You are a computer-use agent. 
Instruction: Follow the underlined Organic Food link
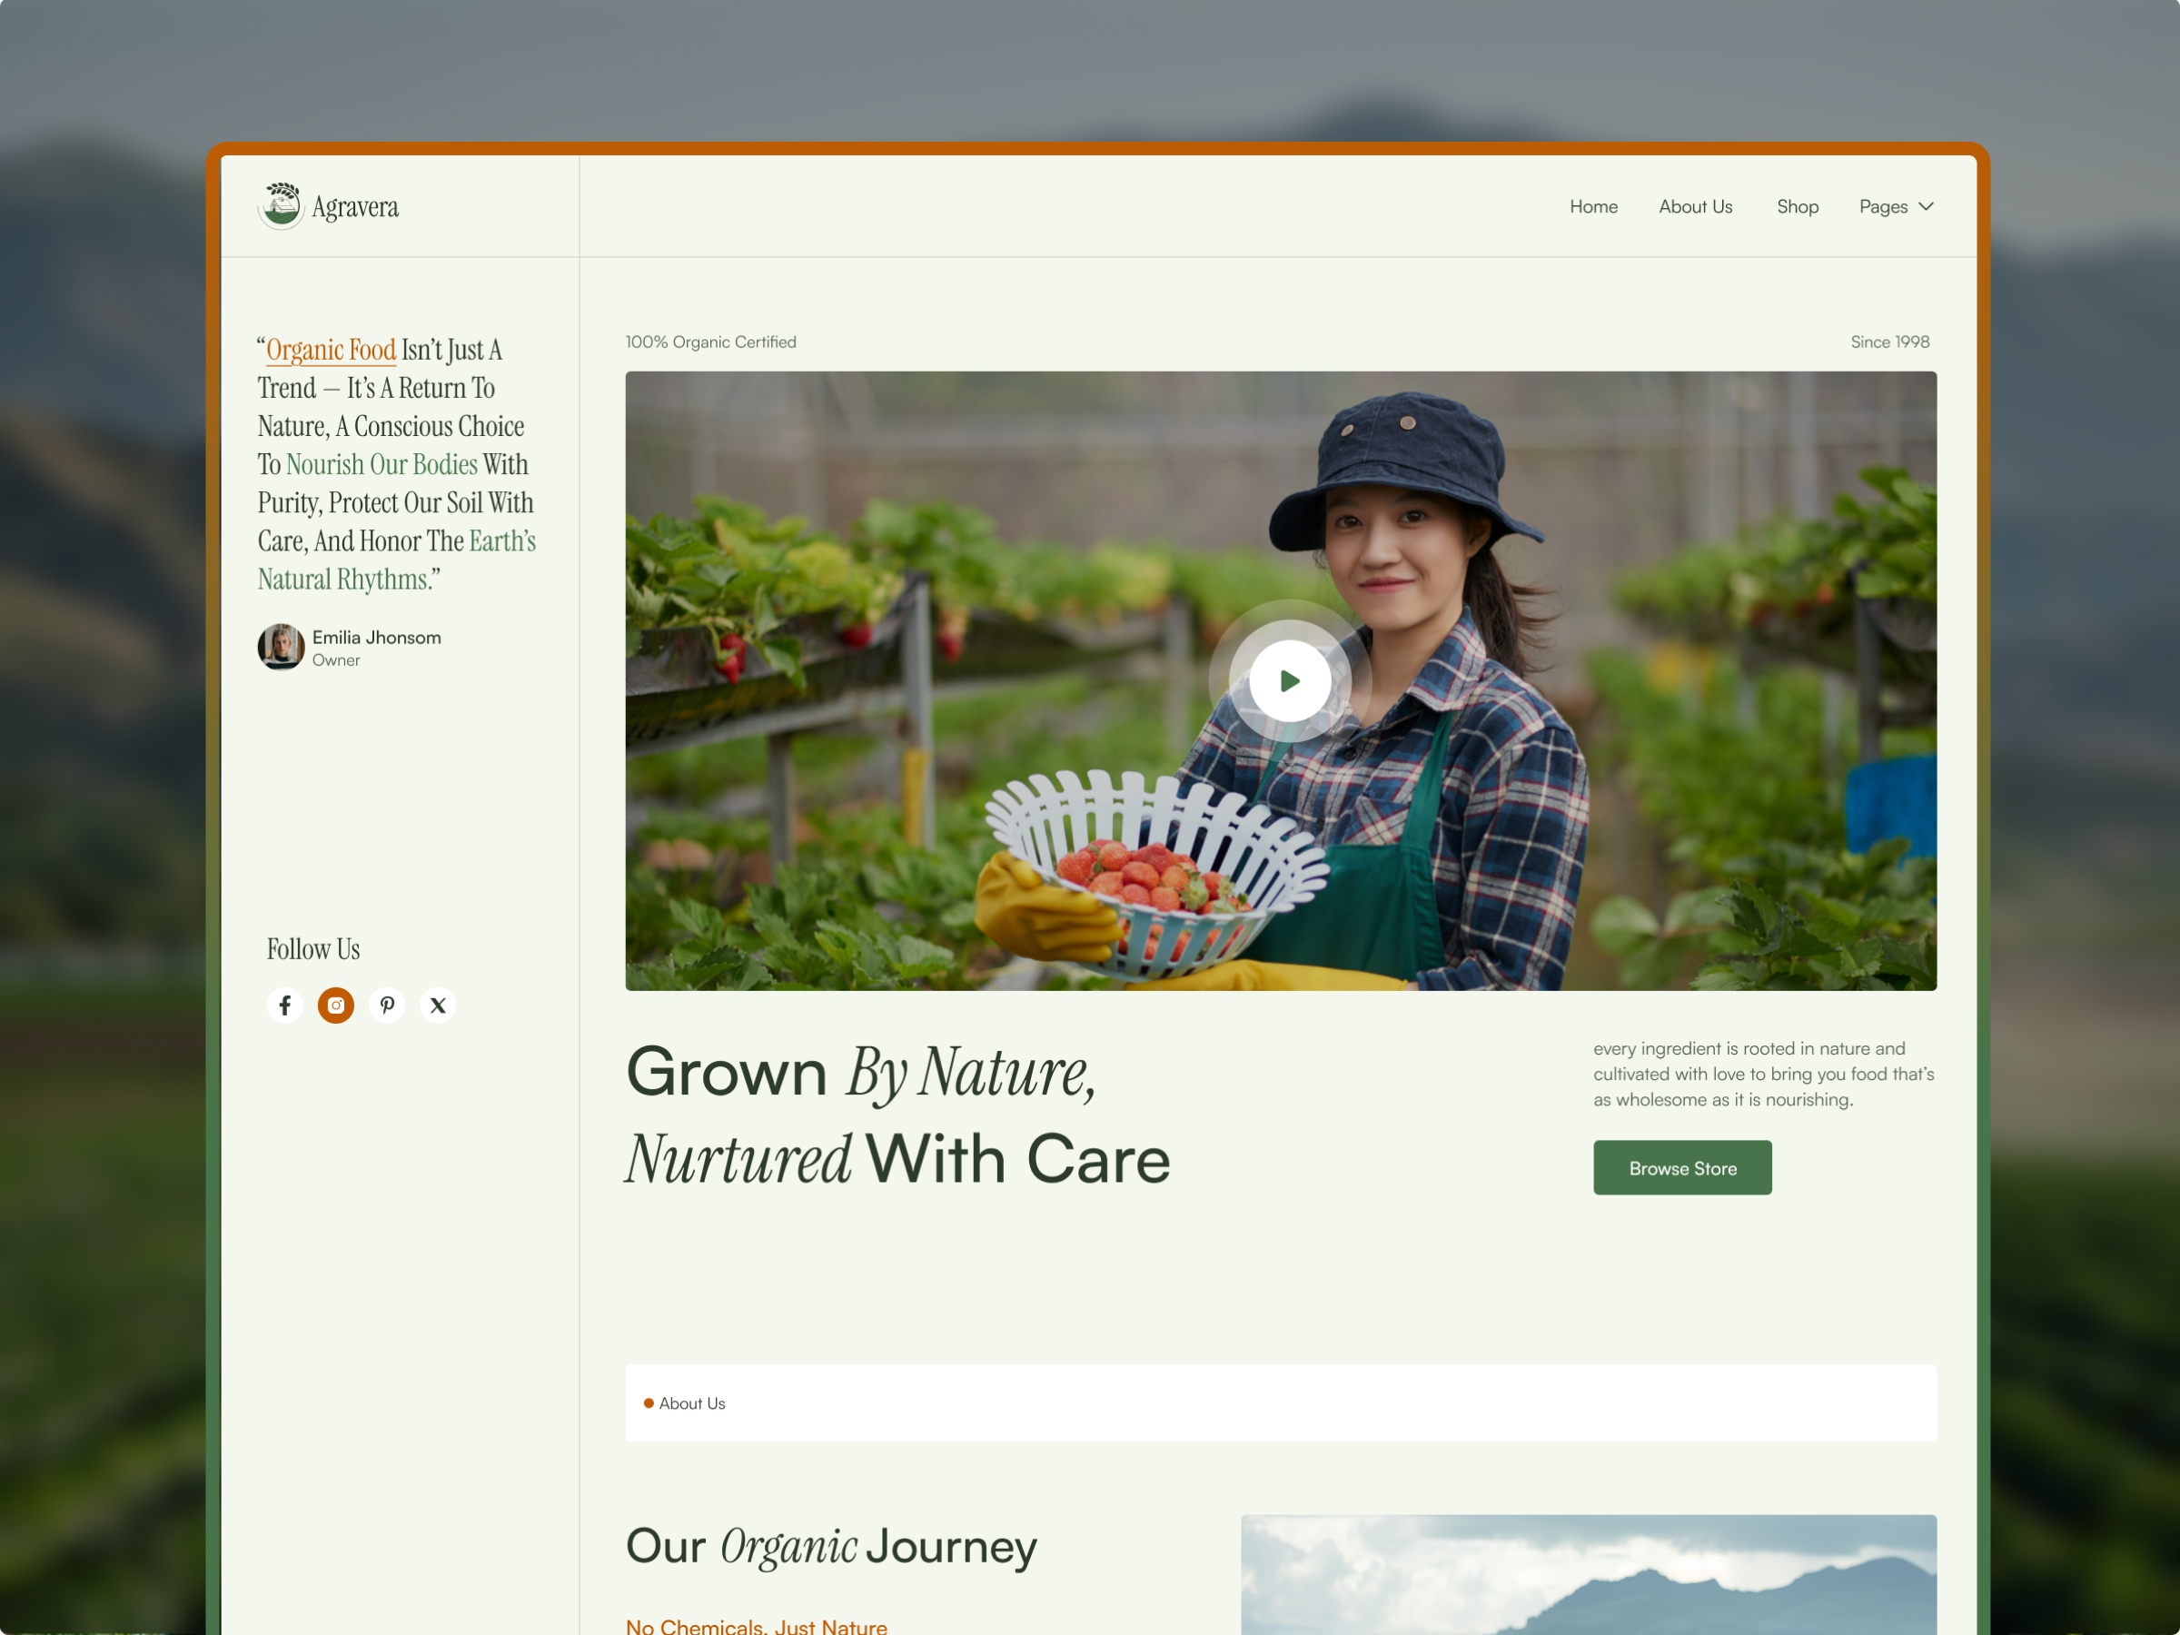coord(332,351)
